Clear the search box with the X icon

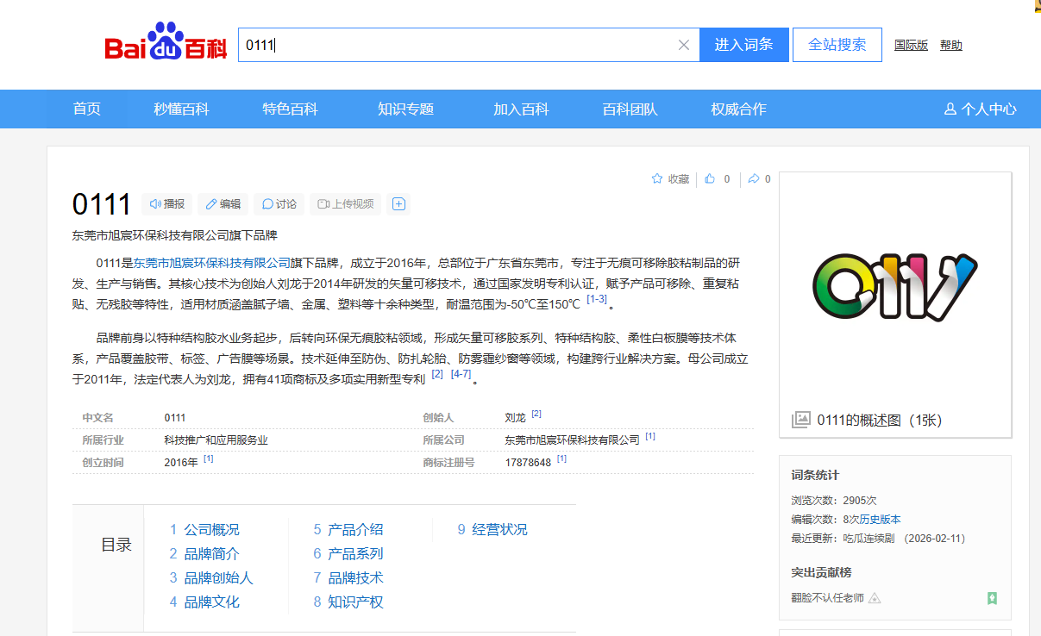pyautogui.click(x=684, y=44)
